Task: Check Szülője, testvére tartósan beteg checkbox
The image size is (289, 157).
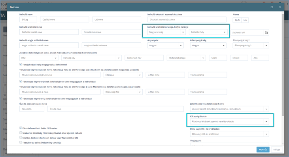Action: [21, 138]
